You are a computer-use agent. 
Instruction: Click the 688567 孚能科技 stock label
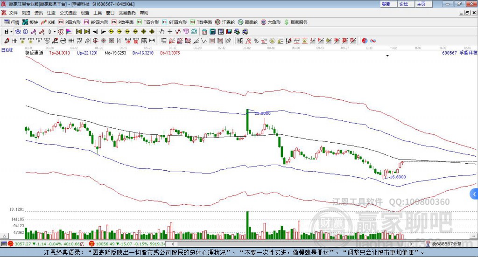pyautogui.click(x=459, y=53)
